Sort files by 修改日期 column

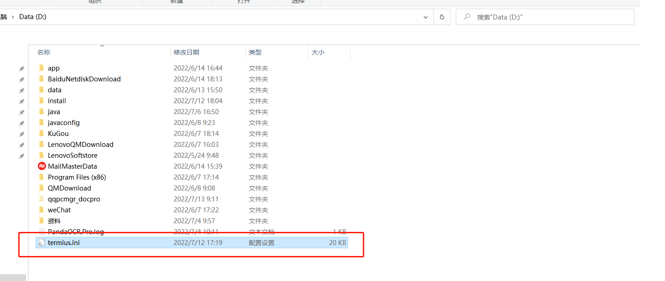[x=187, y=52]
